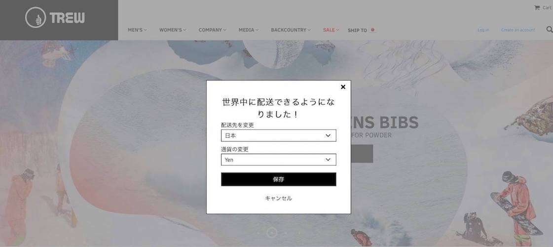Image resolution: width=553 pixels, height=247 pixels.
Task: Click the gray hero banner button
Action: 362,154
